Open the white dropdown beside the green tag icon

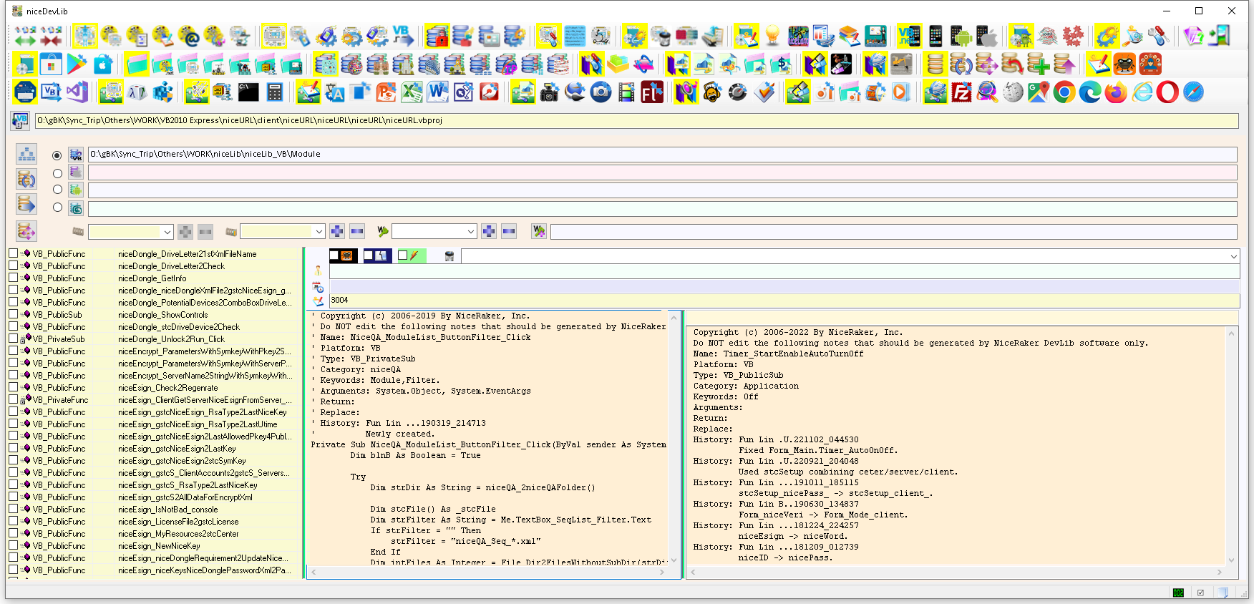(x=470, y=232)
